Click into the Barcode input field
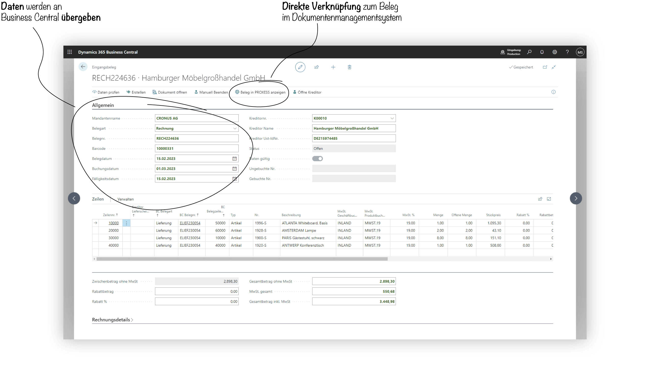 click(x=197, y=148)
